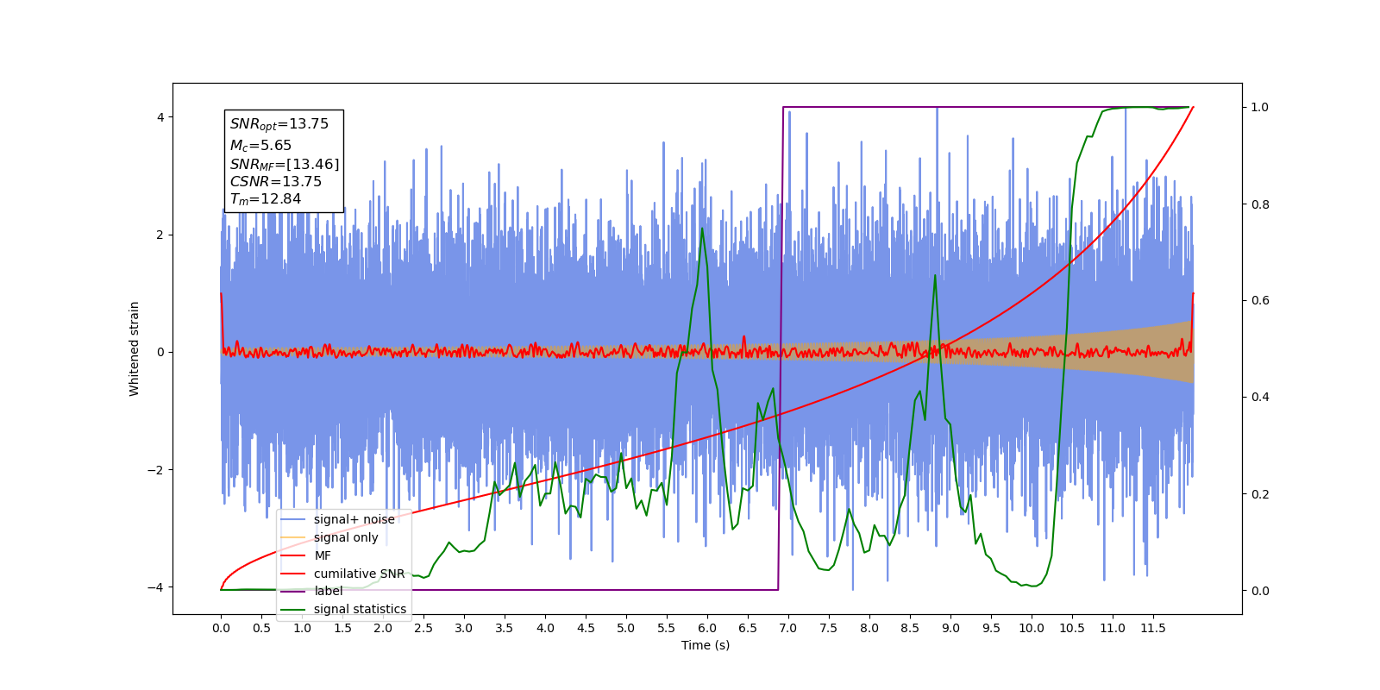The image size is (1380, 690).
Task: Click the SNR_MF=[13.46] annotation text
Action: (285, 164)
